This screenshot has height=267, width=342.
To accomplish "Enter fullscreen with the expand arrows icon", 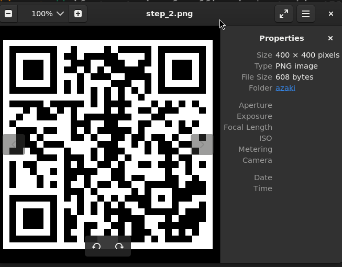I will (x=283, y=14).
